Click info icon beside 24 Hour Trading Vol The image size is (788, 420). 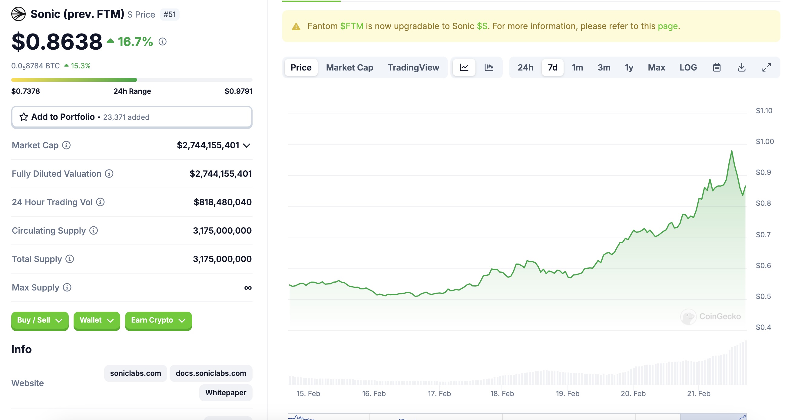[100, 202]
